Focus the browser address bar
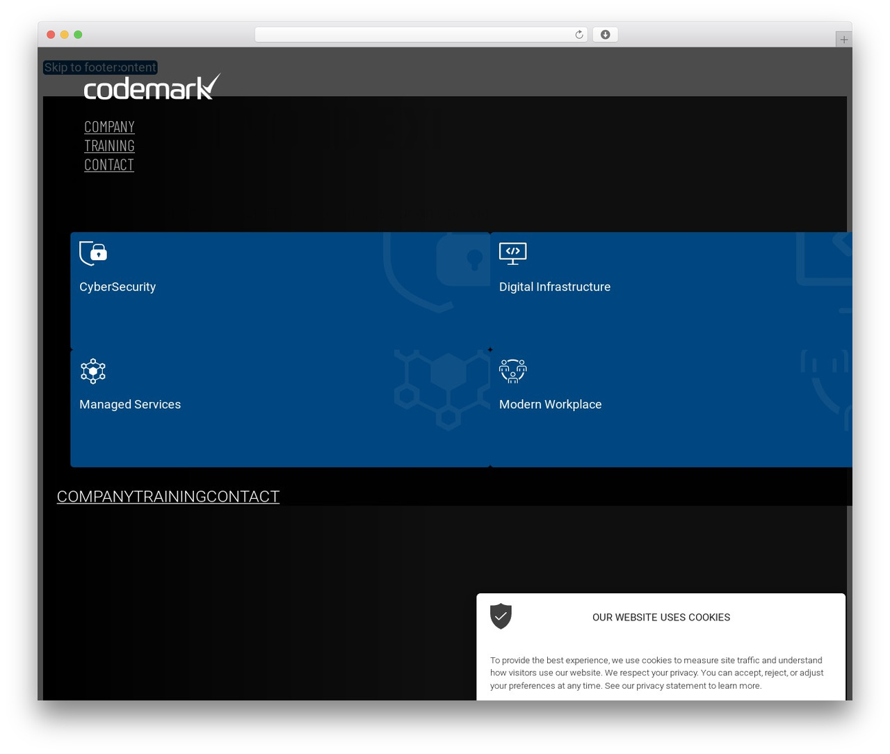The width and height of the screenshot is (890, 754). [421, 35]
